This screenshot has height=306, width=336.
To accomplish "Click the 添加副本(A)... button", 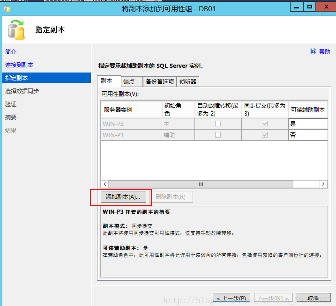I will point(123,197).
